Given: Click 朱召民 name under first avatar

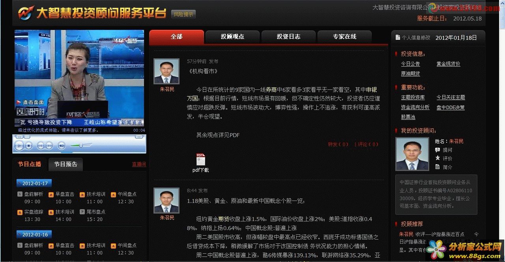Looking at the screenshot, I should pos(167,89).
